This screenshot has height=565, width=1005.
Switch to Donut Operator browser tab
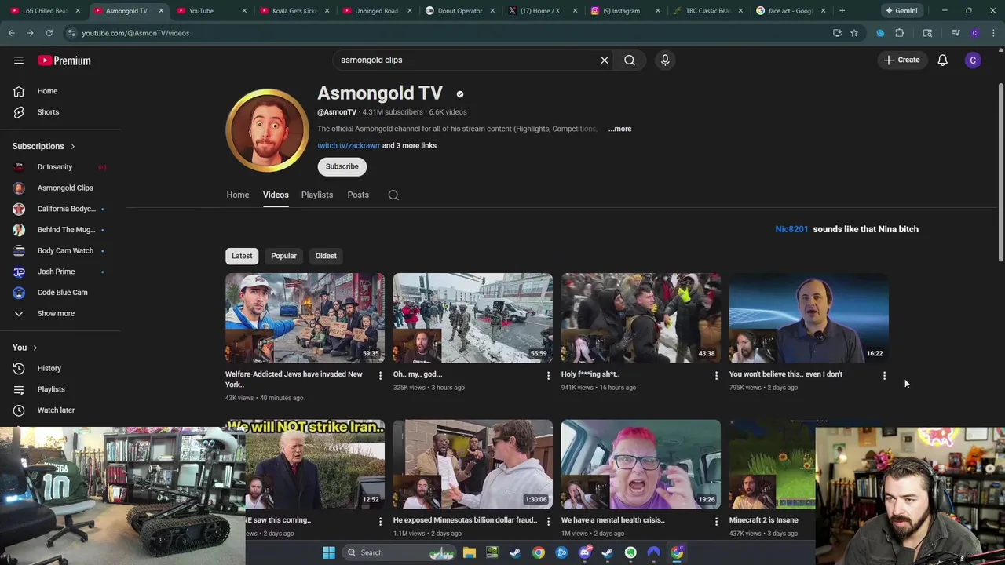point(459,11)
